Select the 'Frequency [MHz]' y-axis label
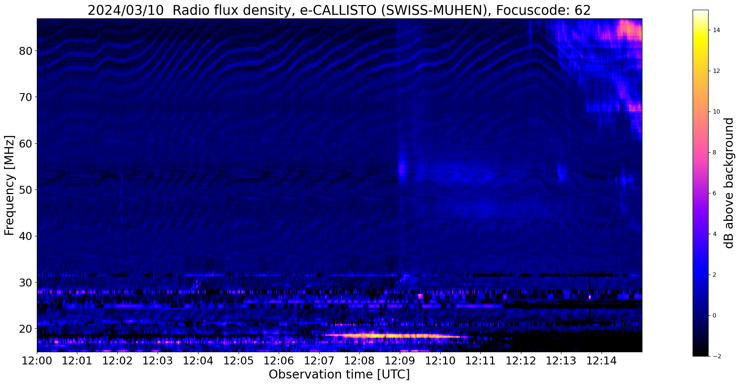Image resolution: width=740 pixels, height=385 pixels. 10,185
